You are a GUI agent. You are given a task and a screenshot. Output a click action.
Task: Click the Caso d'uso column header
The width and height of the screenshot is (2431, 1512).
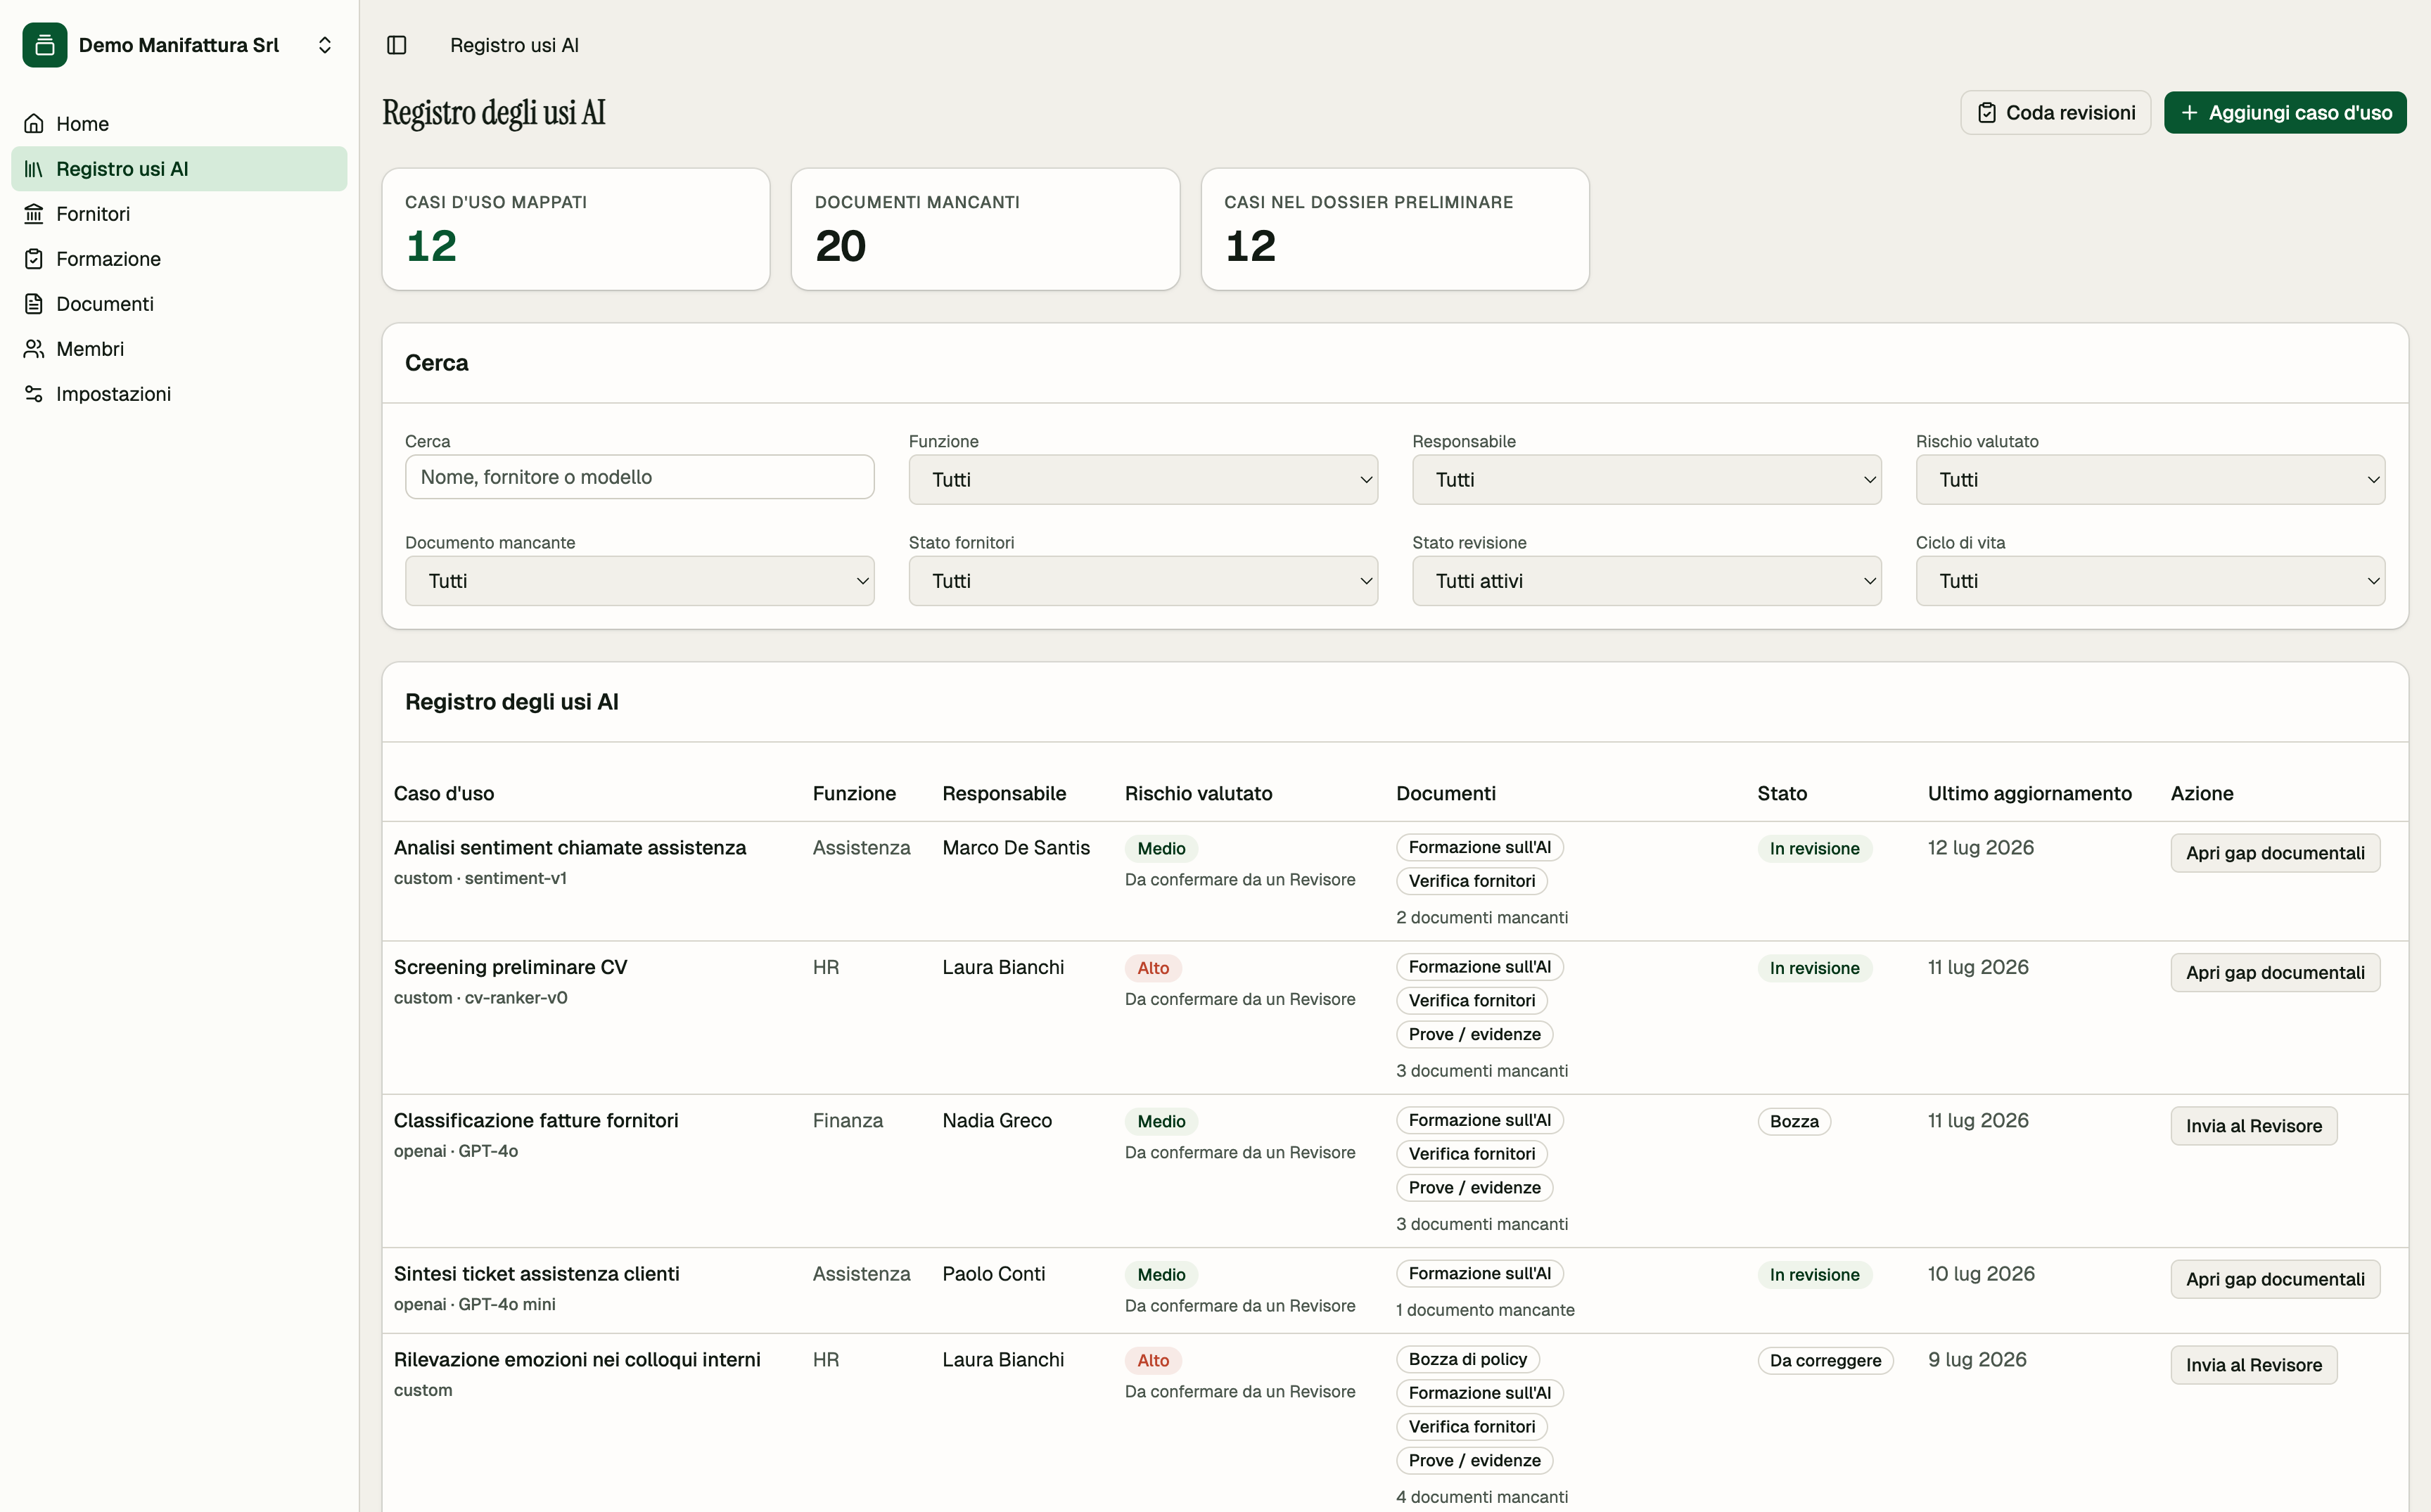444,794
